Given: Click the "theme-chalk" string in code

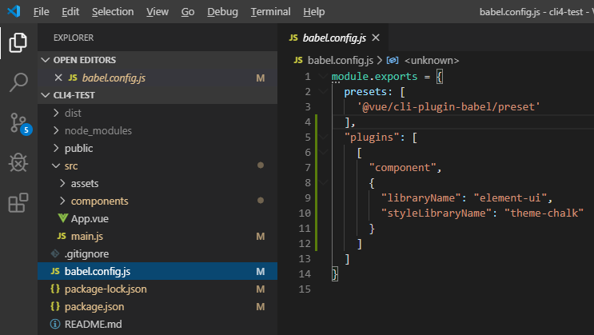Looking at the screenshot, I should pyautogui.click(x=544, y=213).
